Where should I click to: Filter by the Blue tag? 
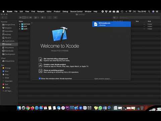(x=5, y=71)
